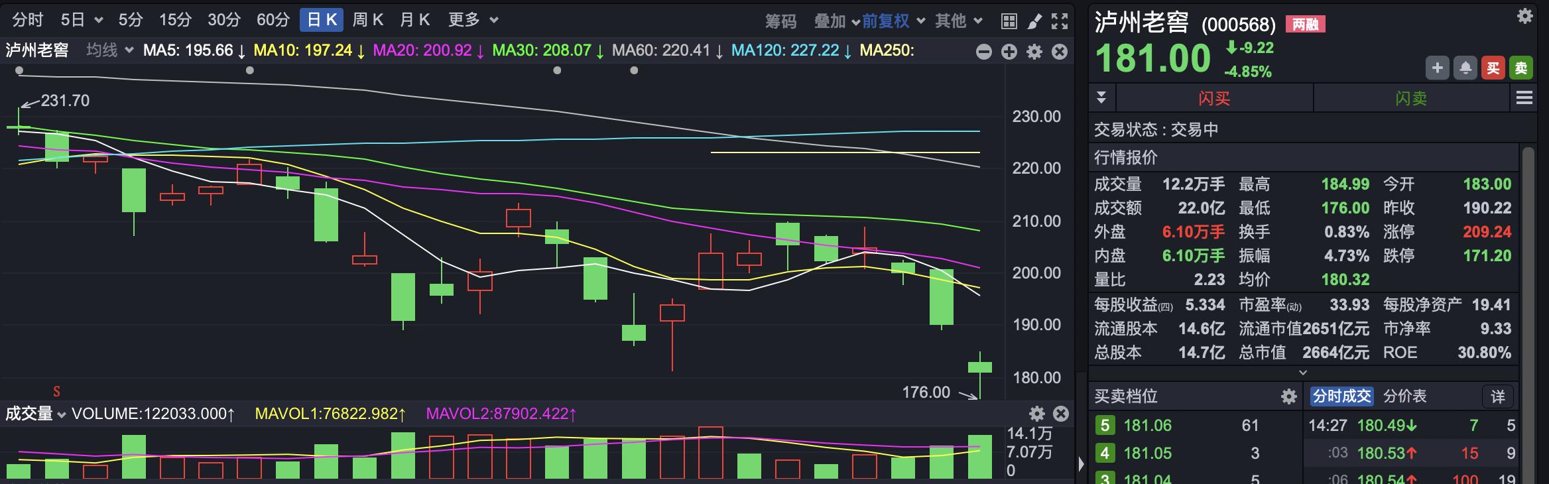Zoom out chart with minus icon
The height and width of the screenshot is (484, 1549).
pos(984,52)
